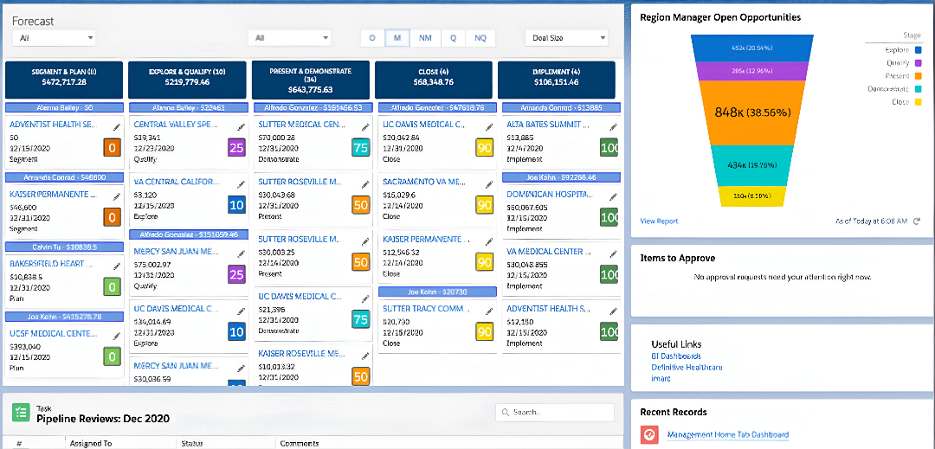
Task: Edit the Sacramento VA Me card
Action: coord(488,183)
